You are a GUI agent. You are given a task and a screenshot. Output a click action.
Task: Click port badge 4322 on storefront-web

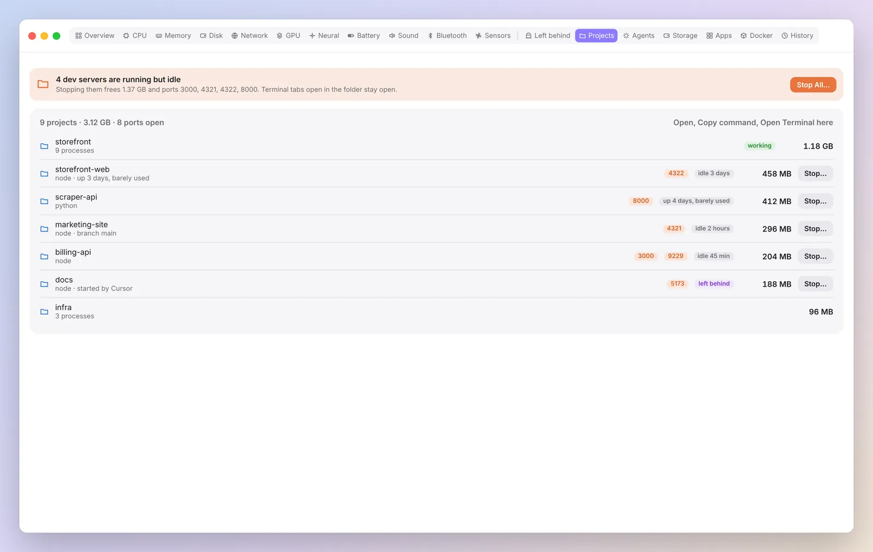676,173
